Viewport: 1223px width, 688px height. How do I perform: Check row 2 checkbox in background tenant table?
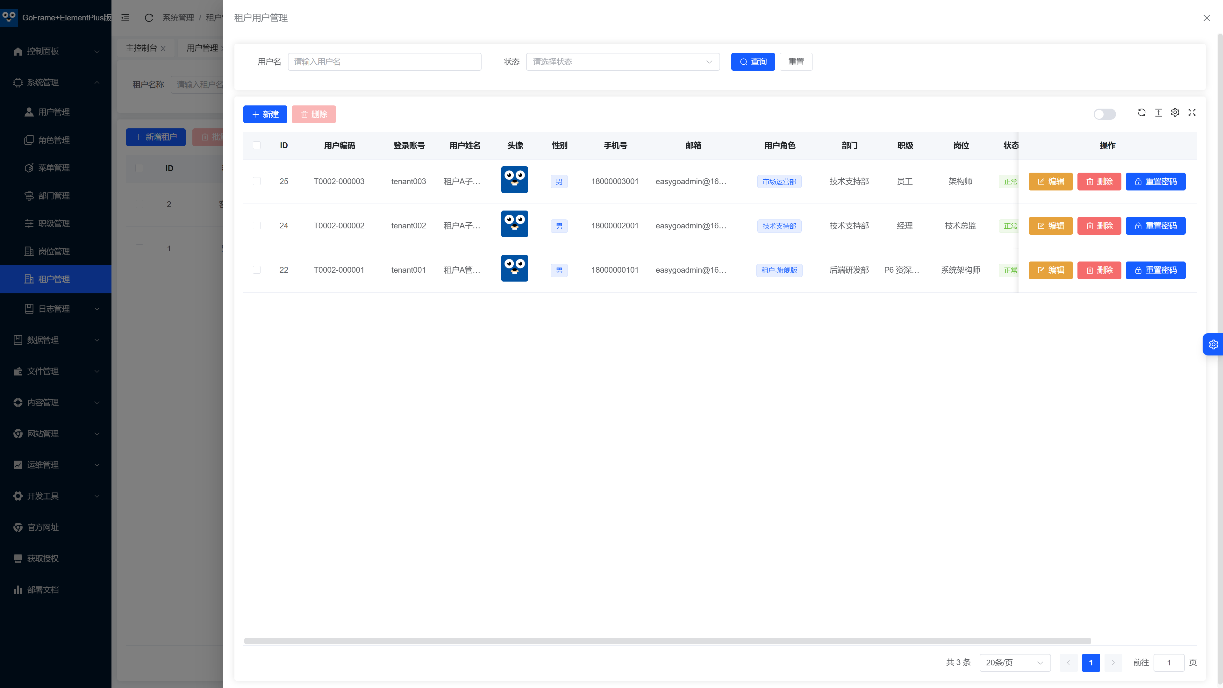coord(139,204)
